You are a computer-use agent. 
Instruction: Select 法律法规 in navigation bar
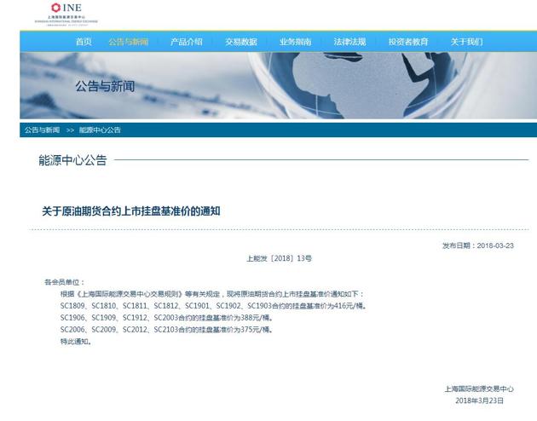point(349,42)
